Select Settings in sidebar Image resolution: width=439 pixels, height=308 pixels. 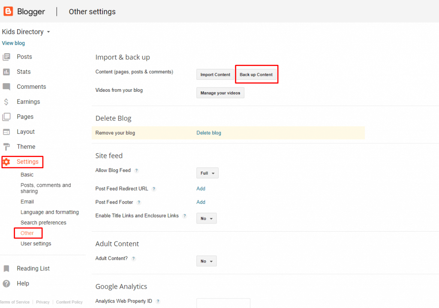tap(27, 162)
